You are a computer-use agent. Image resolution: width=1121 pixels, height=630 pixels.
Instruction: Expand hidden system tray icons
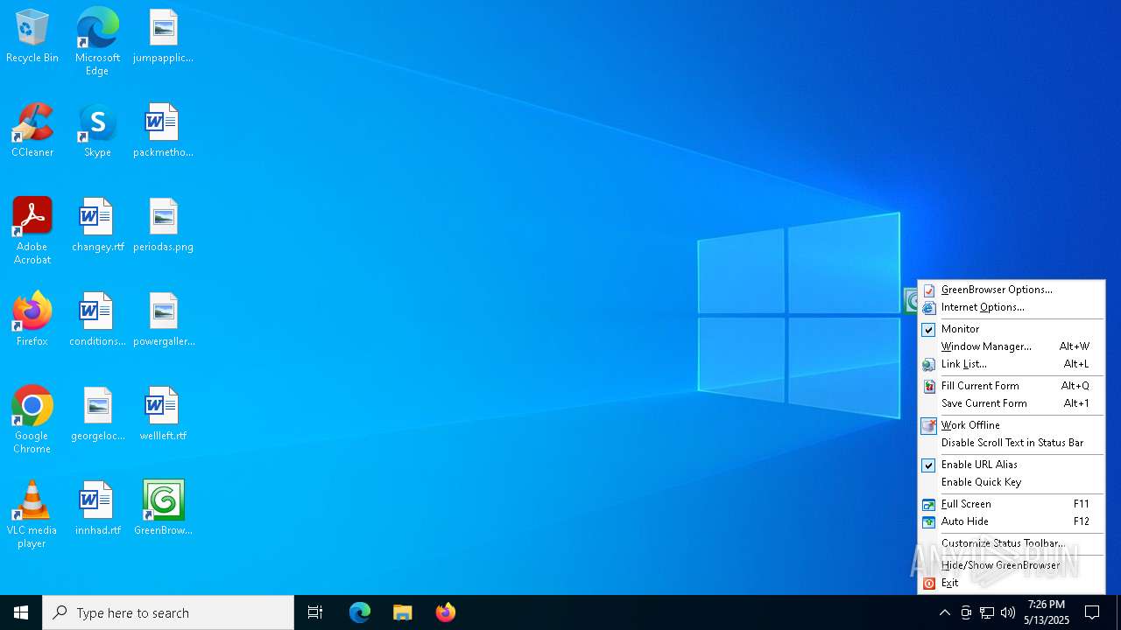click(x=944, y=612)
